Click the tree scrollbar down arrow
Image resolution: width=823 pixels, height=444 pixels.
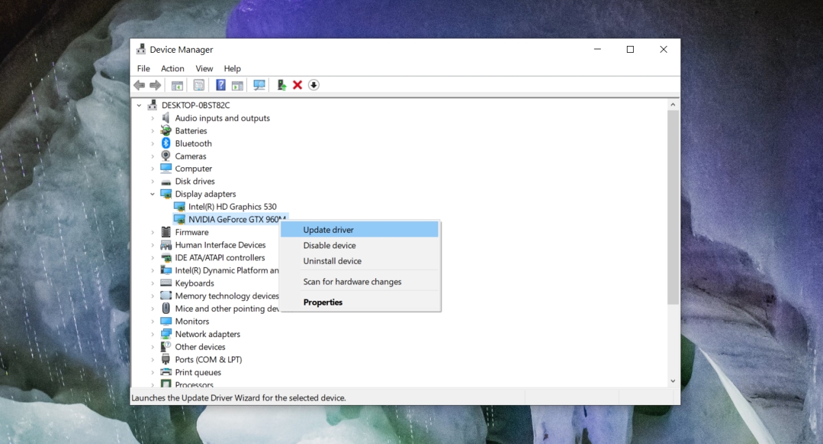(x=673, y=380)
